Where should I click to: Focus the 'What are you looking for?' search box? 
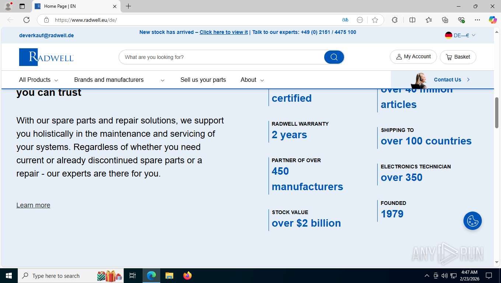click(221, 57)
